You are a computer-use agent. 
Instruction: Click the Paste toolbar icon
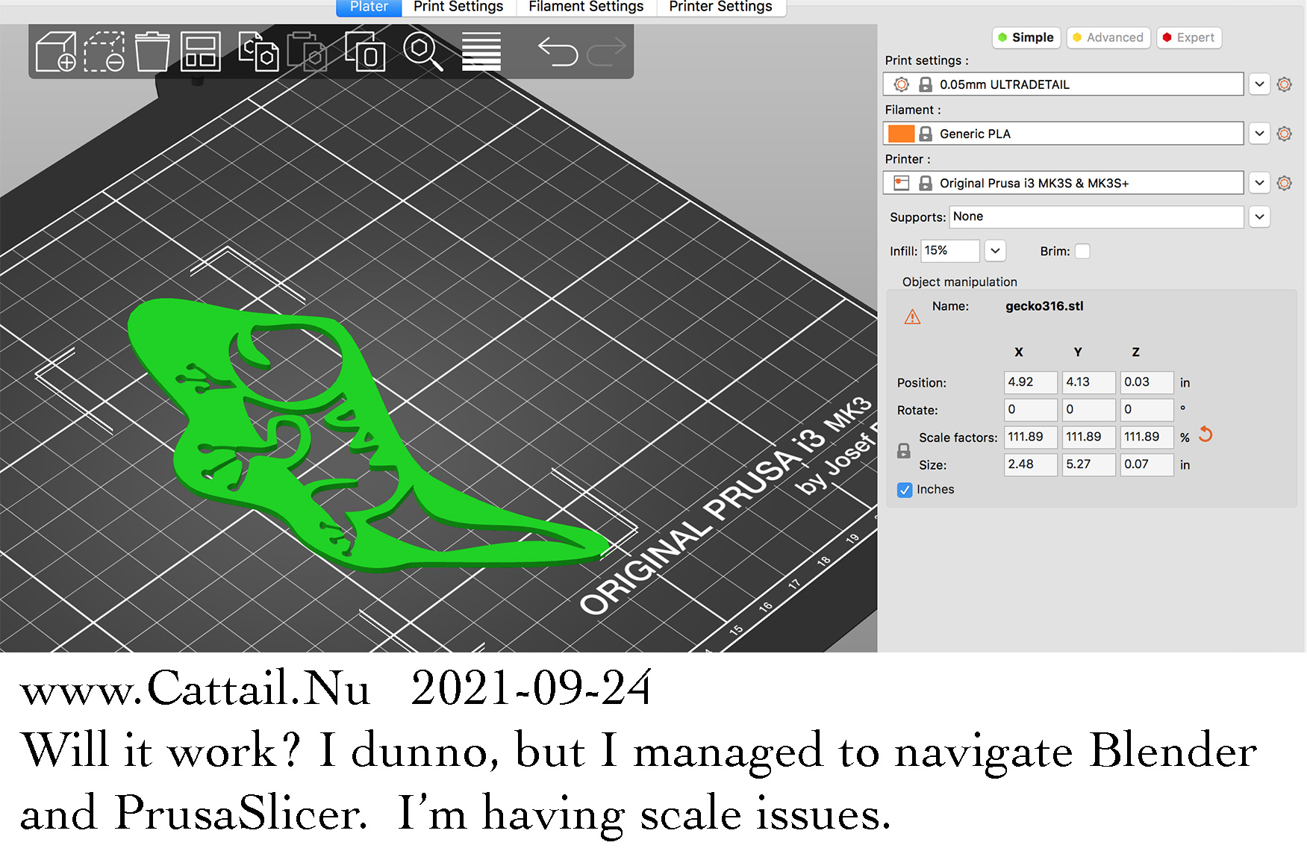click(308, 52)
